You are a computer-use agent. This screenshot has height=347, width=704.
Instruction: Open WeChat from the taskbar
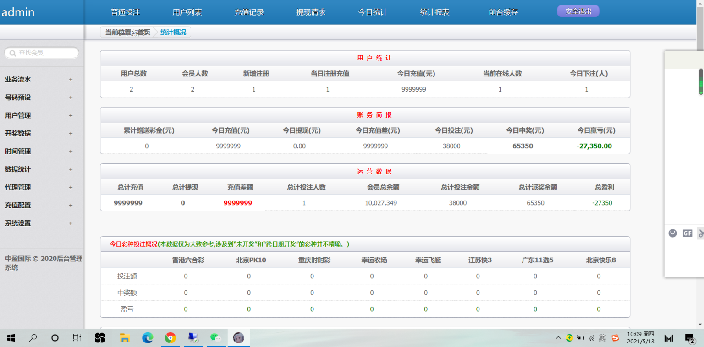point(215,338)
